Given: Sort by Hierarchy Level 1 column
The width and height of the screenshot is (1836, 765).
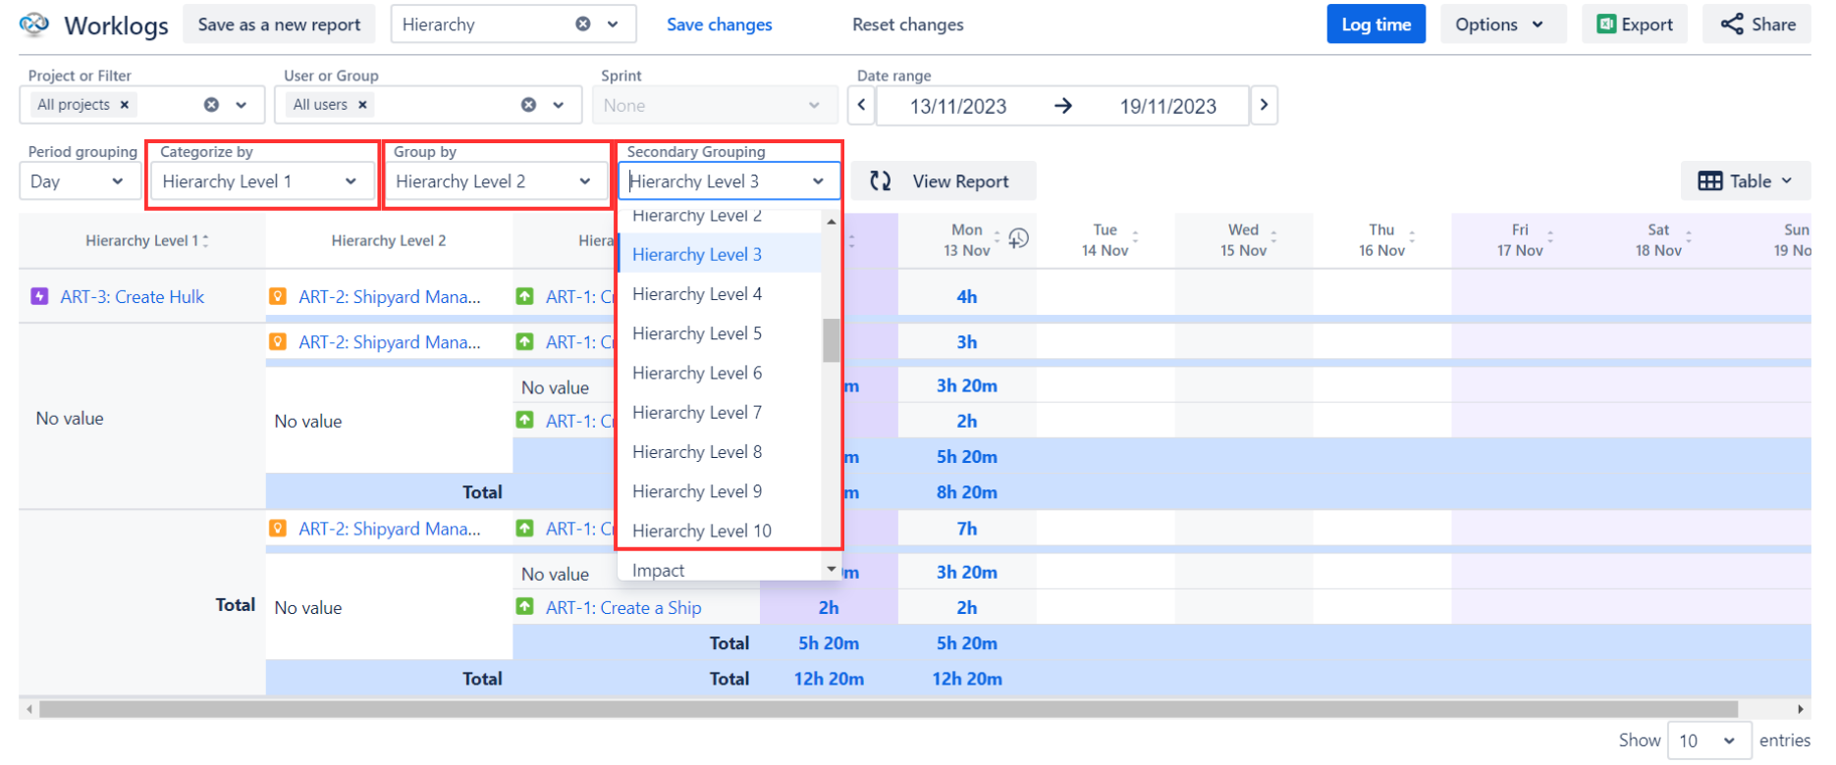Looking at the screenshot, I should (x=205, y=241).
